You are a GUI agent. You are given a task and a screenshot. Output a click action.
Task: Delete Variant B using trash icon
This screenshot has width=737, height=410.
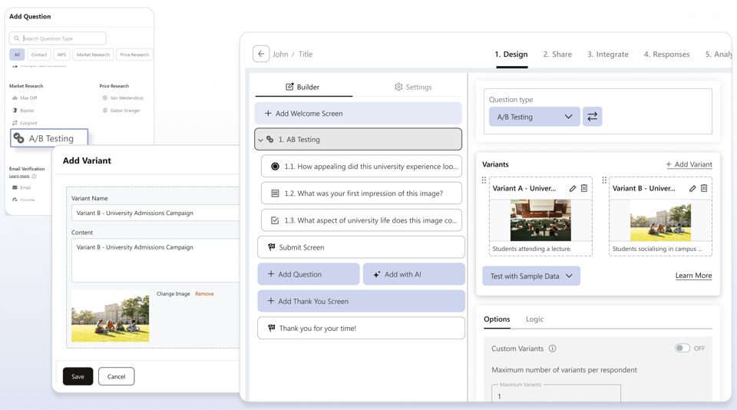pos(704,188)
